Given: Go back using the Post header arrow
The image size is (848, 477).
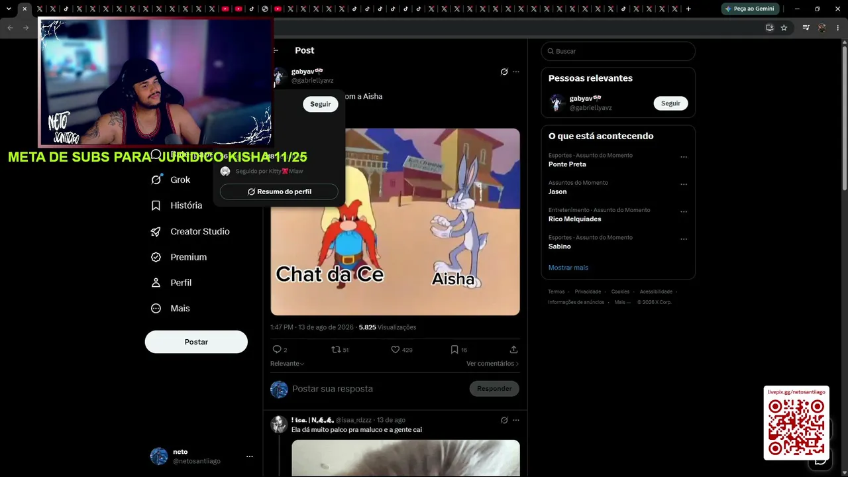Looking at the screenshot, I should [x=276, y=50].
